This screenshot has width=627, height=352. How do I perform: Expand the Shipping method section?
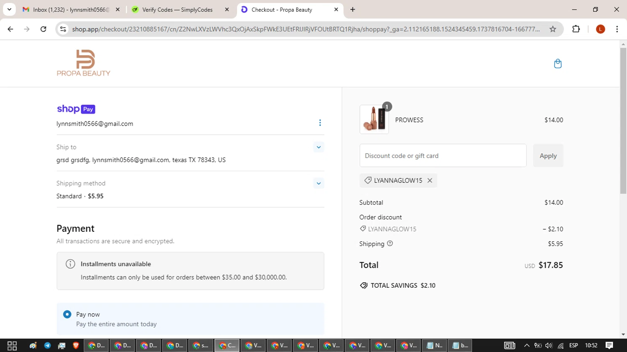tap(319, 183)
